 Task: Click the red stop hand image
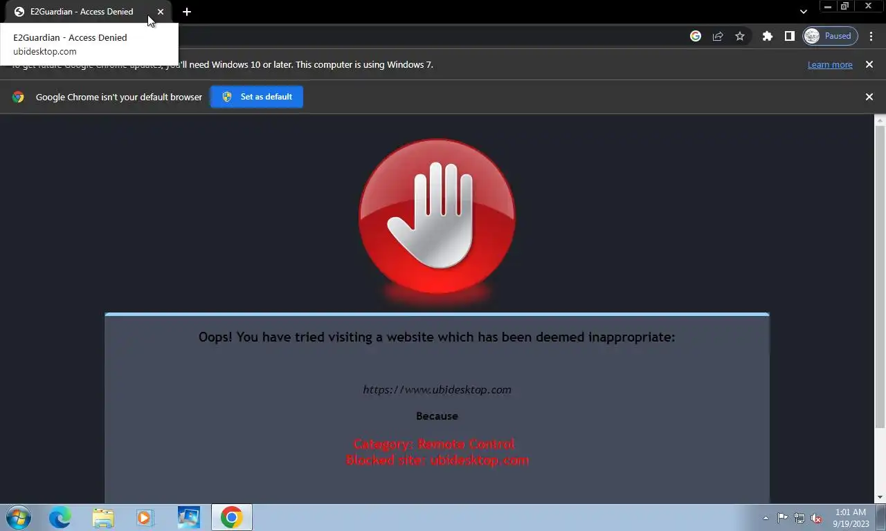437,218
